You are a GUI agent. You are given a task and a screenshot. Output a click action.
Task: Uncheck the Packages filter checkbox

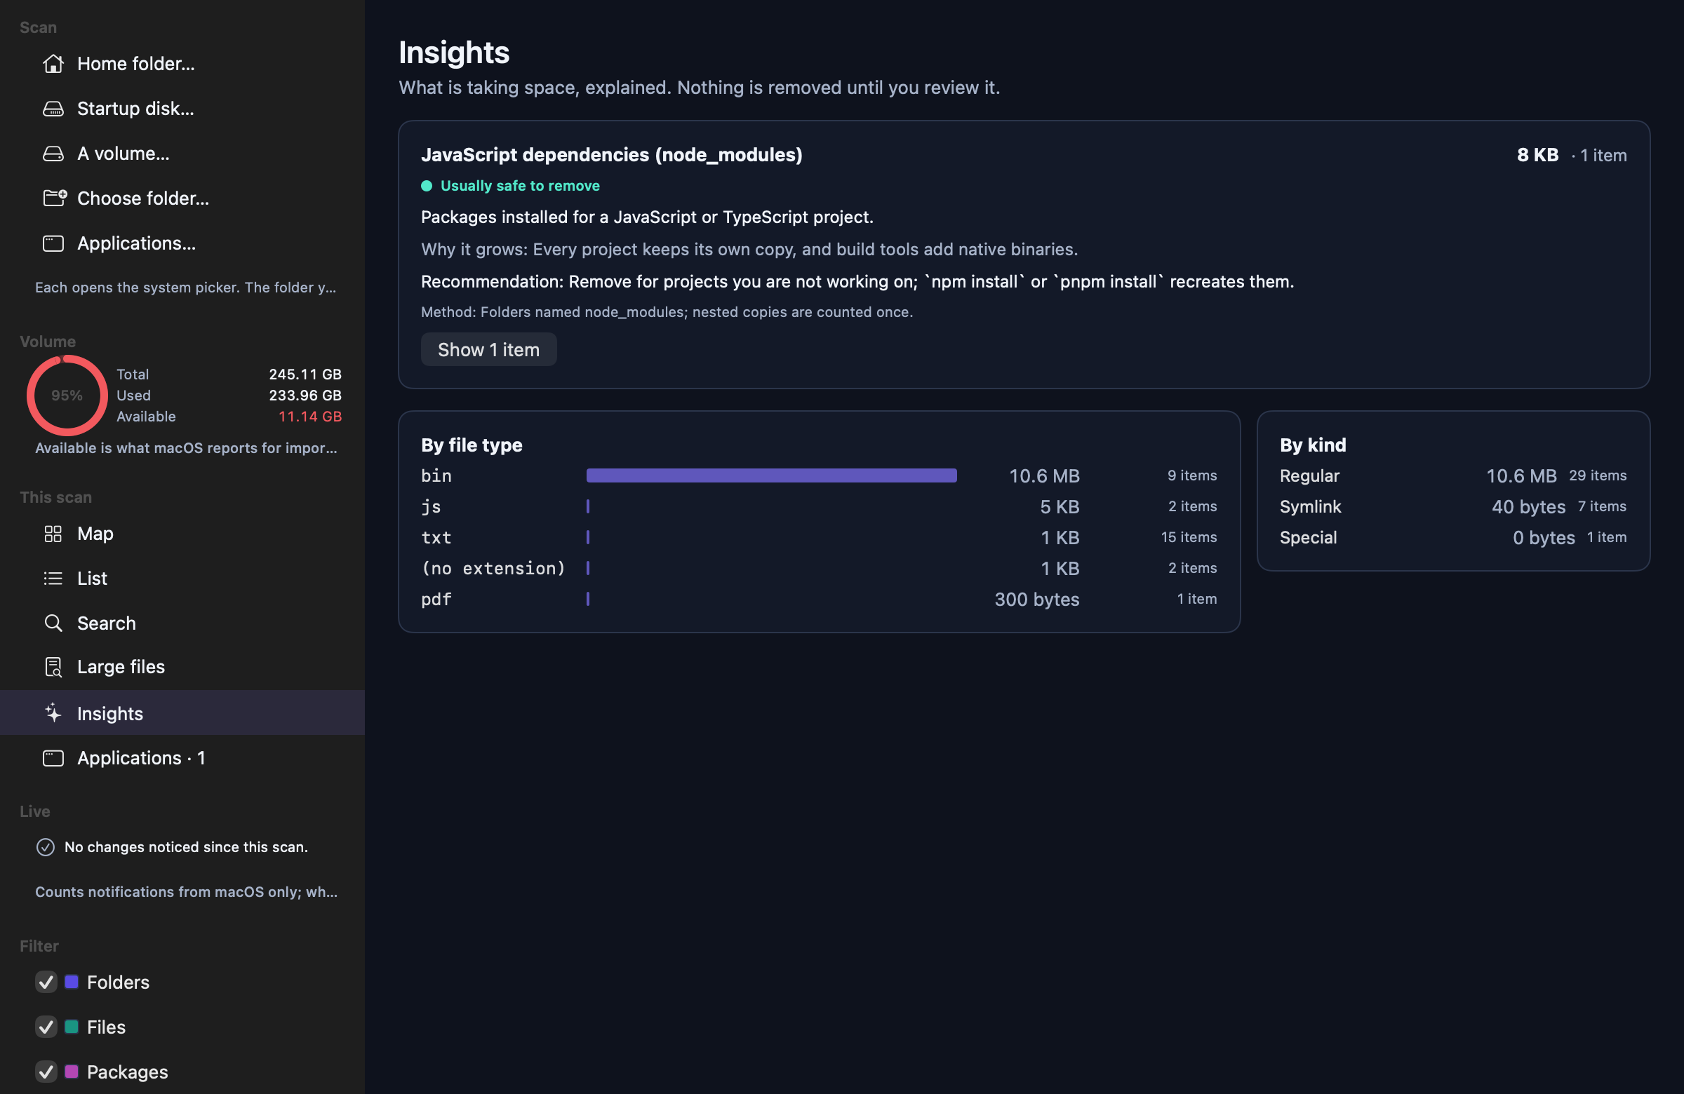(x=46, y=1072)
